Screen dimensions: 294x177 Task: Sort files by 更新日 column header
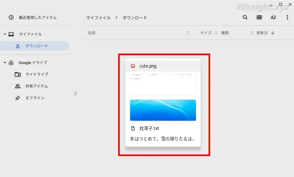pos(262,33)
